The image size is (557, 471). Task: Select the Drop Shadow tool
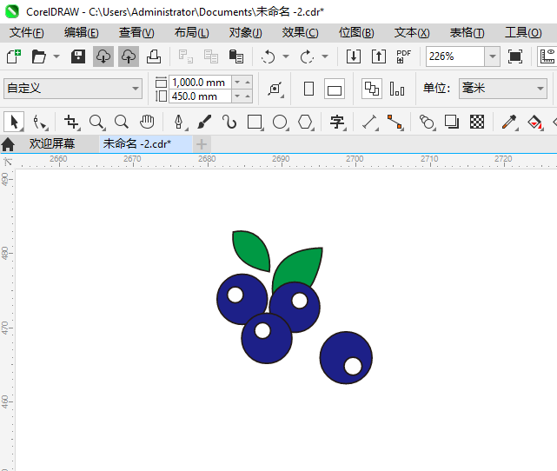tap(452, 123)
